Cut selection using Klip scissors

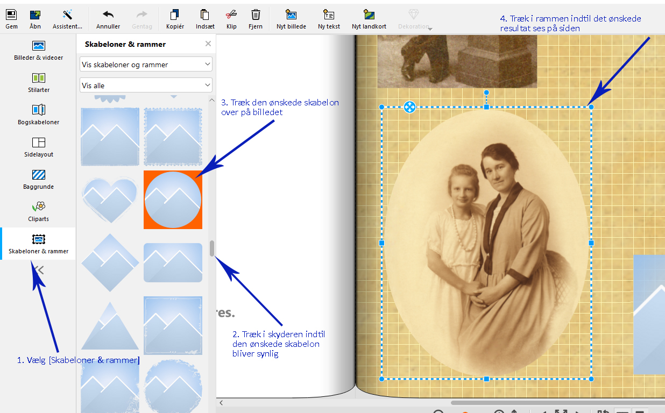pos(231,18)
